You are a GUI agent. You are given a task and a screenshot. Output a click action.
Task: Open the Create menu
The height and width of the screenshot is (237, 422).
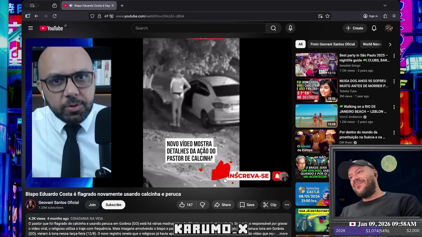coord(354,28)
